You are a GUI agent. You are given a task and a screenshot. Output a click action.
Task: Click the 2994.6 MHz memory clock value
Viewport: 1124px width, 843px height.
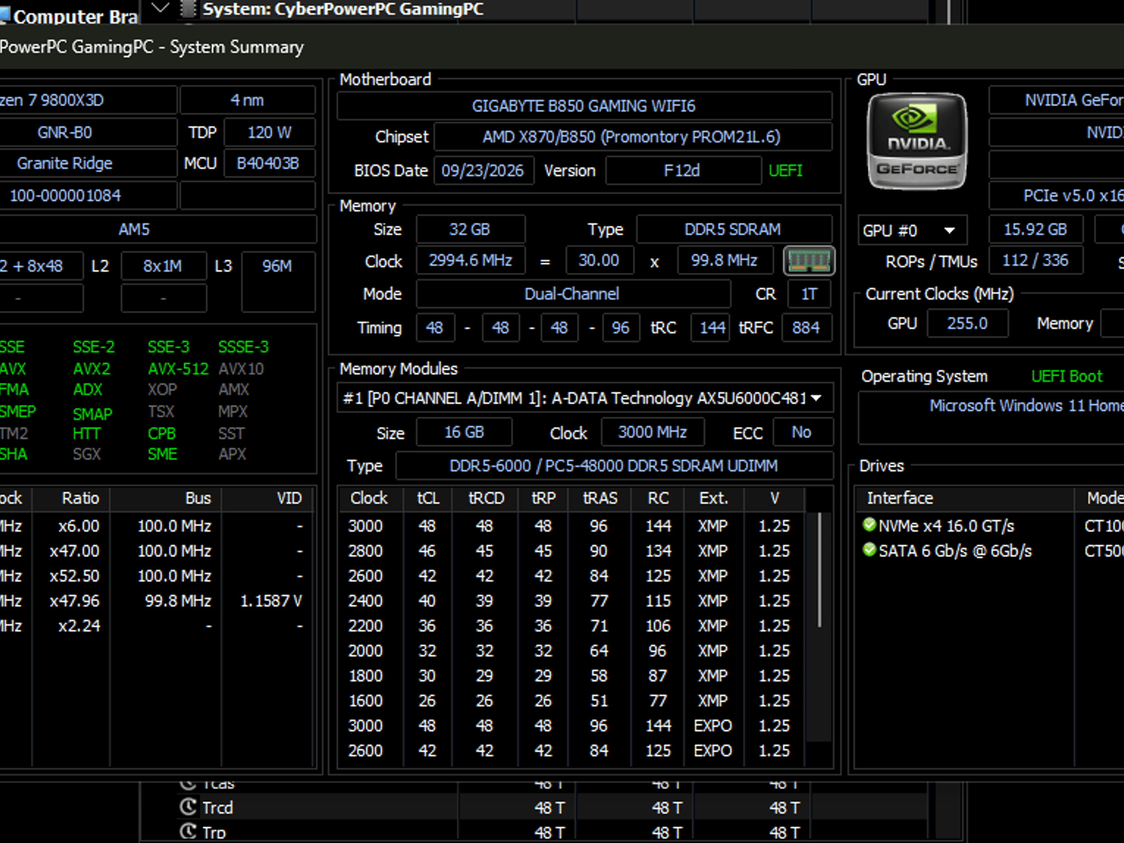point(470,260)
